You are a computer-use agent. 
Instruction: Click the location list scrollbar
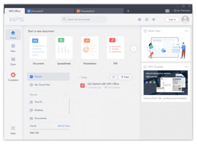click(69, 106)
